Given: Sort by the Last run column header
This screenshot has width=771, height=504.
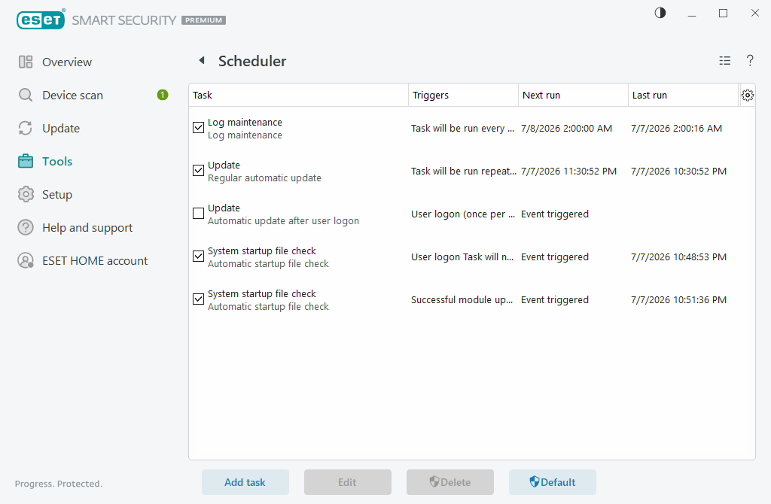Looking at the screenshot, I should pyautogui.click(x=683, y=96).
